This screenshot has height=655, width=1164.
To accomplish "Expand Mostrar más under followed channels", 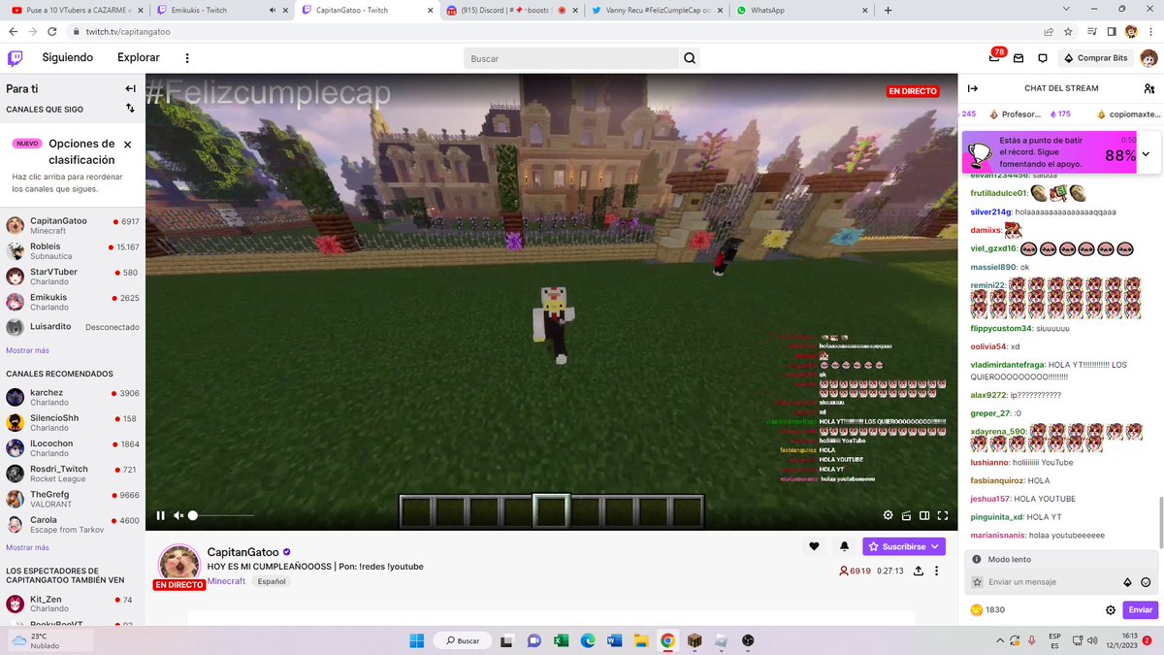I will click(x=27, y=350).
